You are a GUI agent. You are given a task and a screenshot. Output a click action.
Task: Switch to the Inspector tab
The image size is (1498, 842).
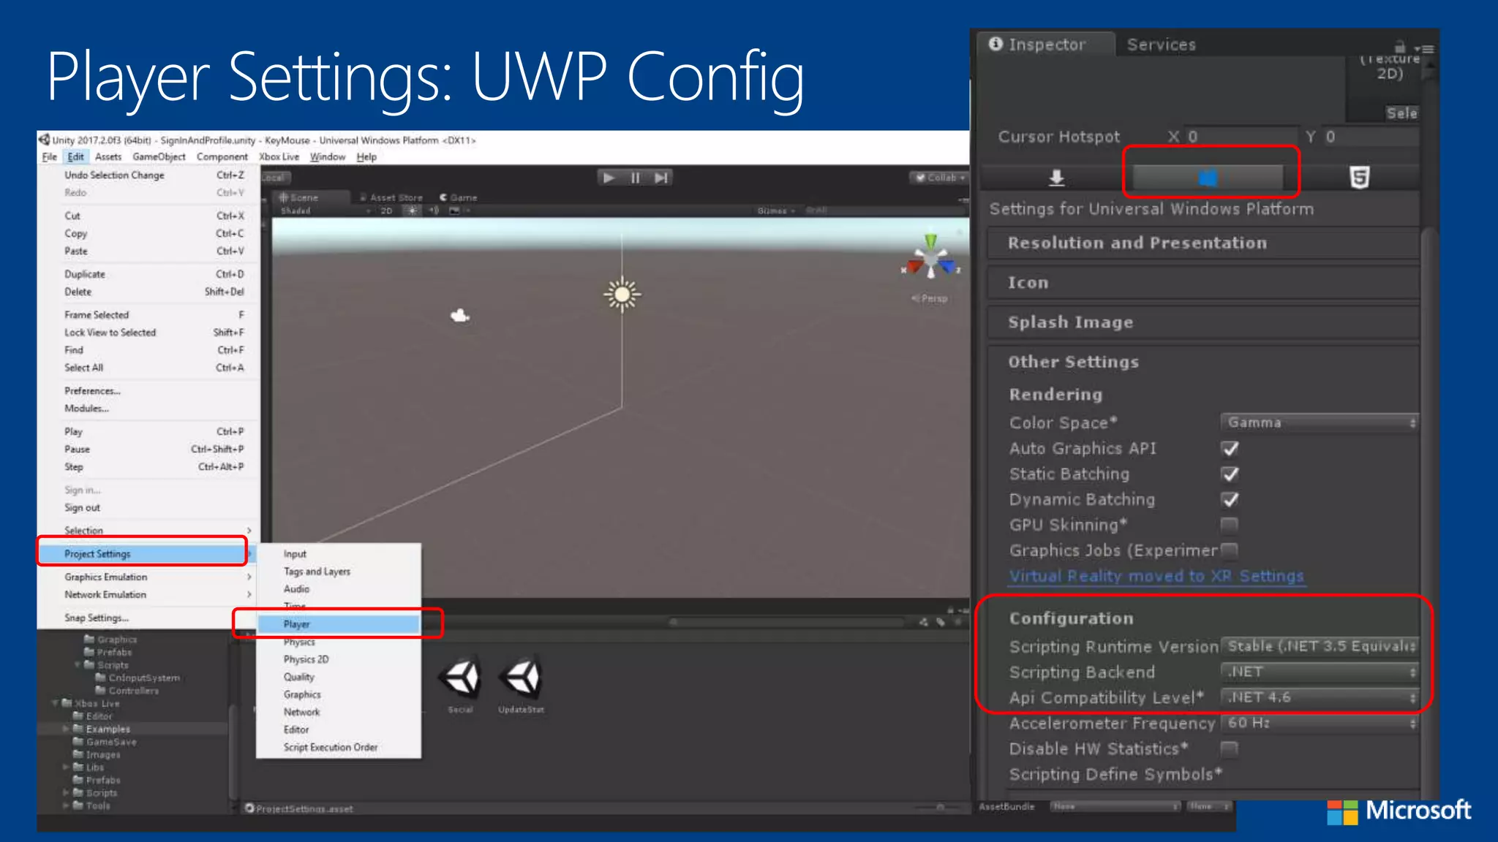[1046, 45]
